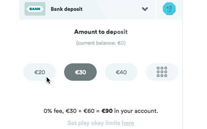Open the x3 bonus badge

click(x=169, y=9)
